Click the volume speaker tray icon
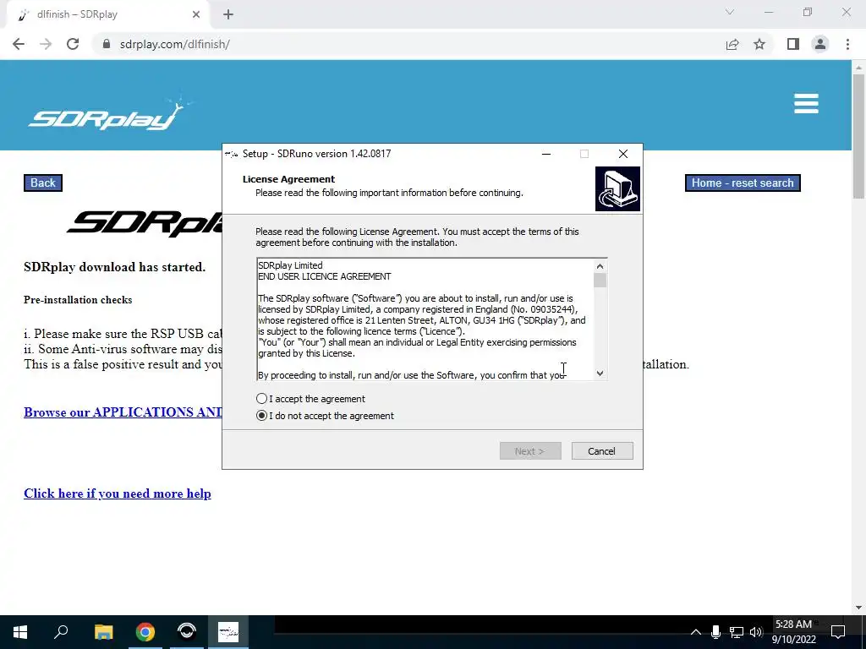 [x=756, y=632]
